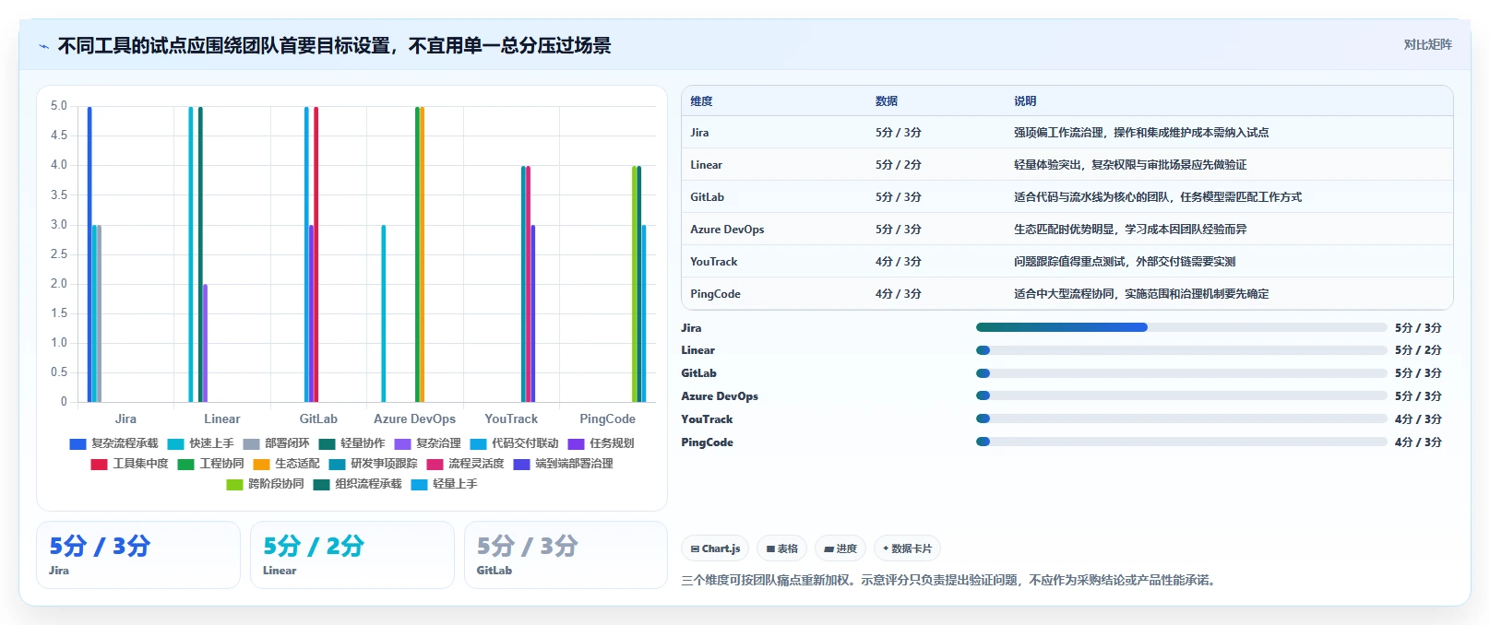
Task: Click the Jira label on chart x-axis
Action: [x=125, y=419]
